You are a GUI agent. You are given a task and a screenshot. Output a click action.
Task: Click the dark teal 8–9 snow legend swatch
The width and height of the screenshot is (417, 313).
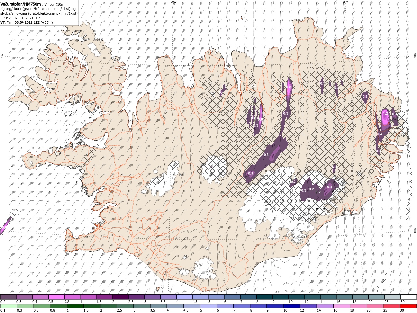tap(264, 297)
